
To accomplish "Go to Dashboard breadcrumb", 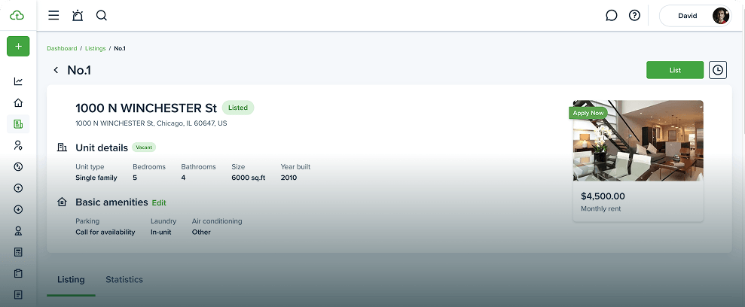I will tap(62, 48).
